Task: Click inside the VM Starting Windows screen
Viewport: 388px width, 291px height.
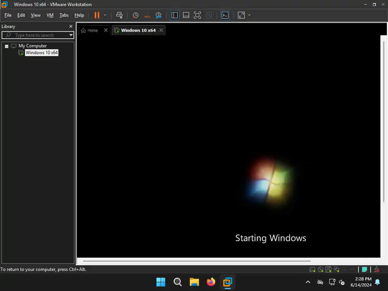Action: pyautogui.click(x=228, y=147)
